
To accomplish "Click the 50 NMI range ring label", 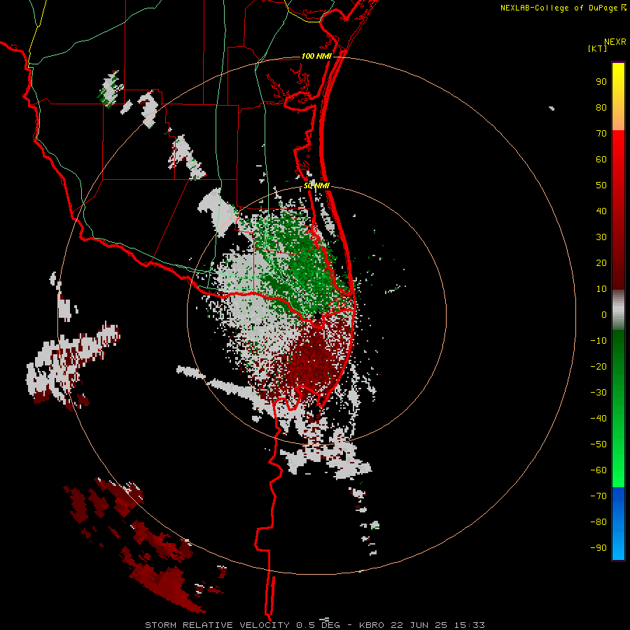I will pos(316,185).
